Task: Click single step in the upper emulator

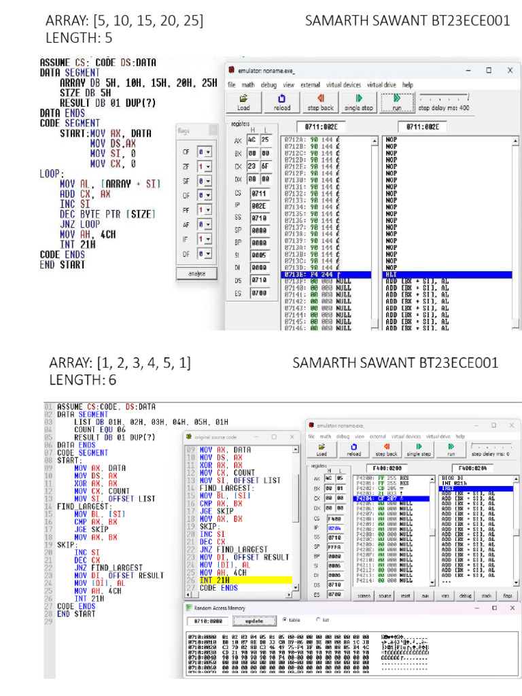Action: pos(359,103)
